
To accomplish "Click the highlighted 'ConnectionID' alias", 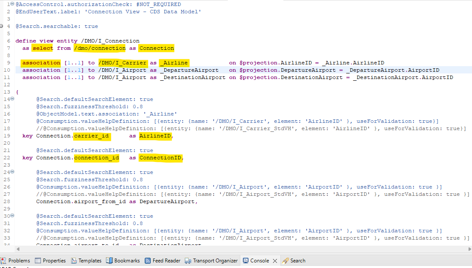I will click(161, 158).
